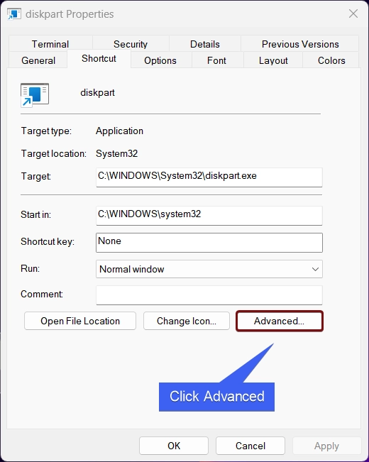Image resolution: width=369 pixels, height=462 pixels.
Task: Expand the Run dropdown showing Normal window
Action: tap(209, 269)
